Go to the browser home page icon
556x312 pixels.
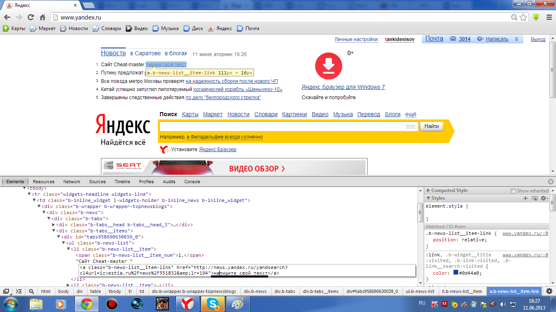click(x=42, y=17)
